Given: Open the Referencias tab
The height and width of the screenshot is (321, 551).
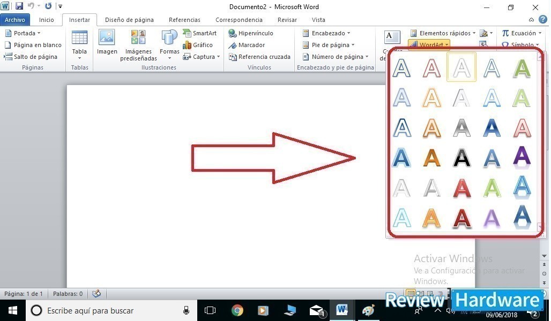Looking at the screenshot, I should tap(184, 20).
